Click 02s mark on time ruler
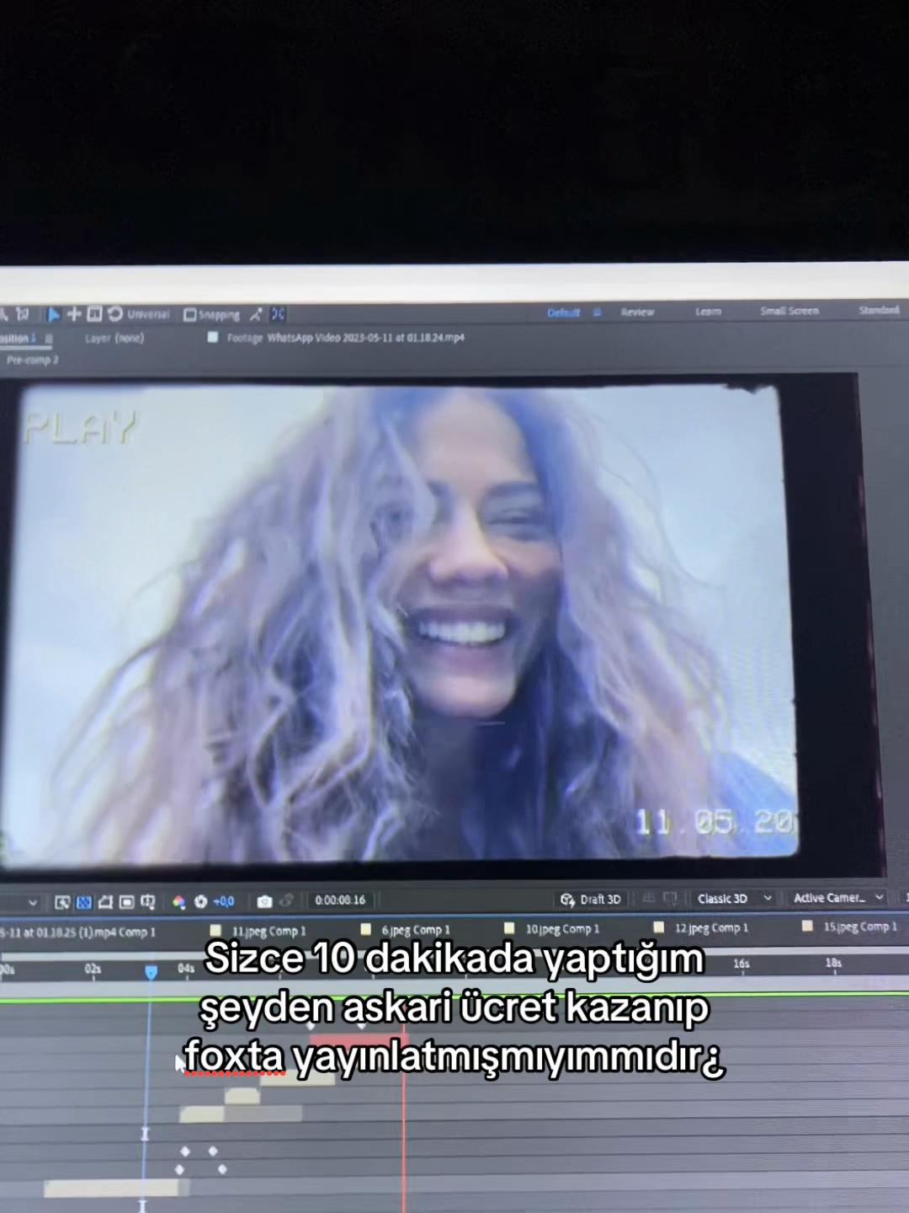Viewport: 909px width, 1213px height. [93, 970]
